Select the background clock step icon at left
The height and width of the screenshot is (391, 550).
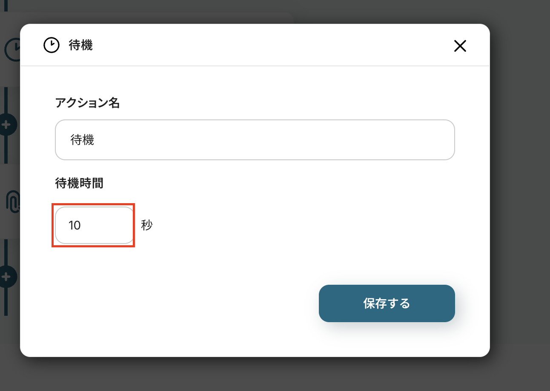click(x=12, y=50)
